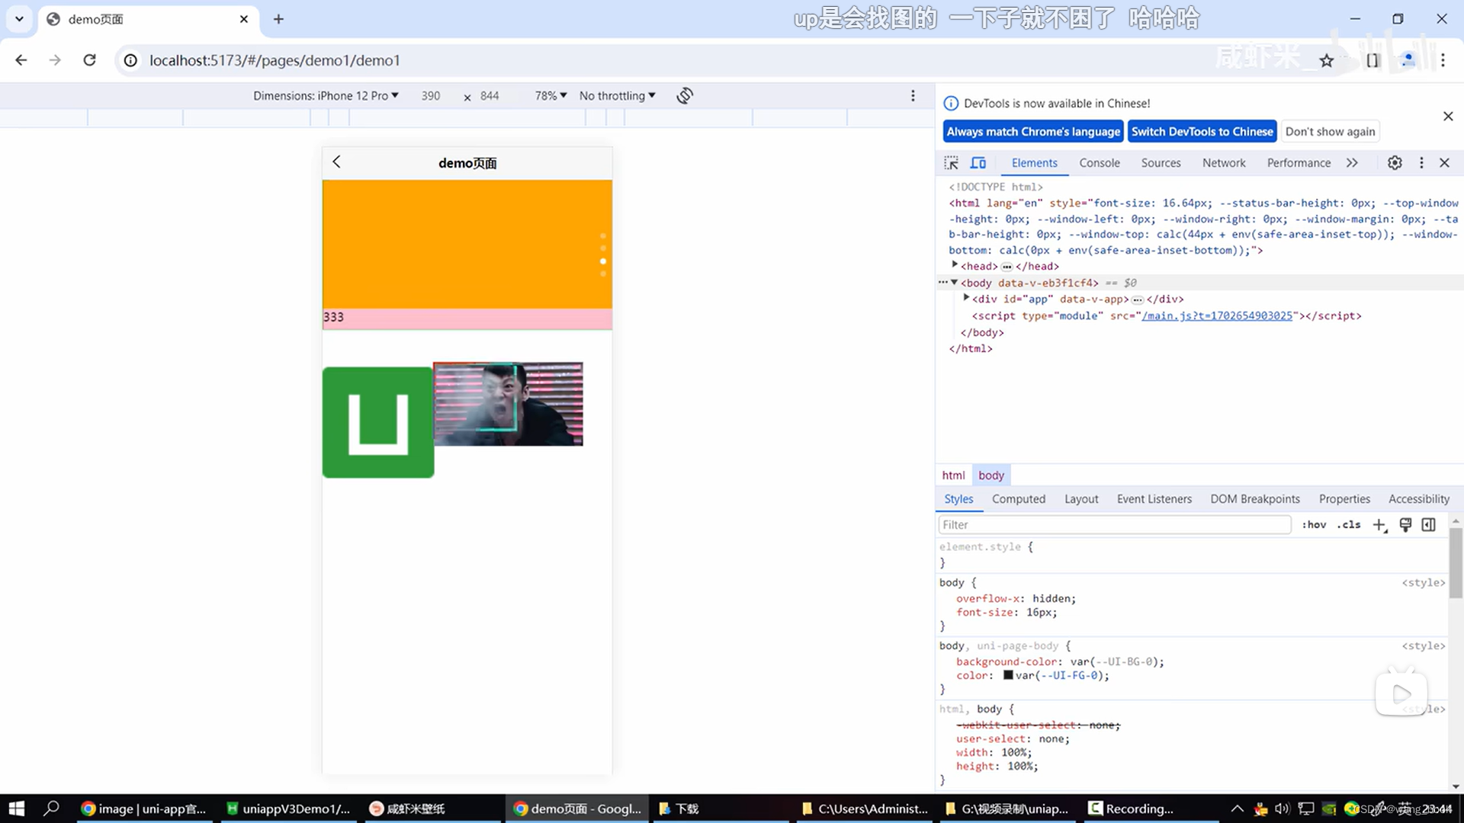Click Always match Chrome's language
Viewport: 1464px width, 823px height.
1033,131
